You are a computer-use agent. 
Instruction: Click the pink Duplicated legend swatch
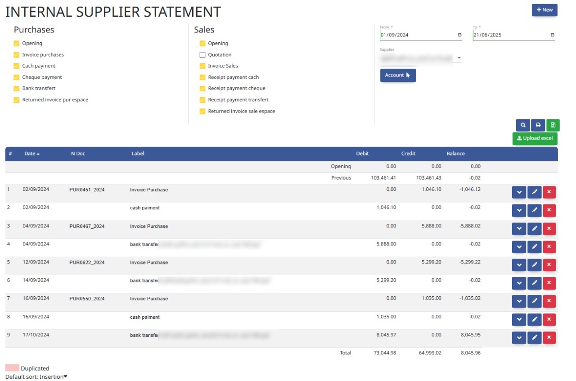coord(12,368)
